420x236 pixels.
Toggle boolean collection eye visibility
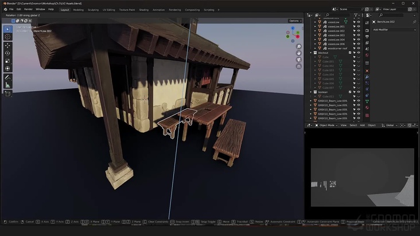pyautogui.click(x=359, y=92)
